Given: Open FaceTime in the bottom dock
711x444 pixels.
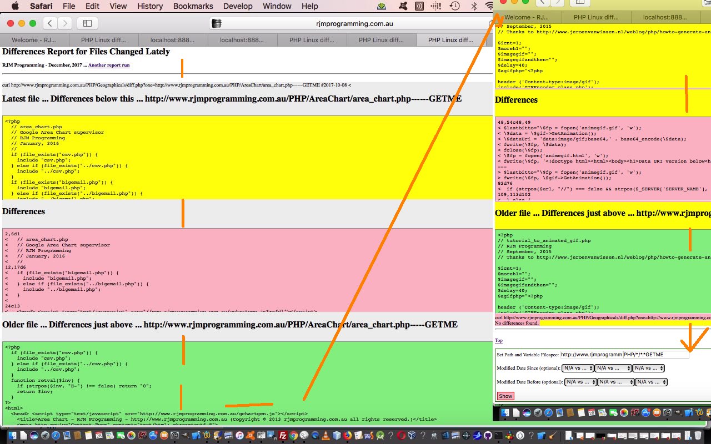Looking at the screenshot, I should click(121, 436).
